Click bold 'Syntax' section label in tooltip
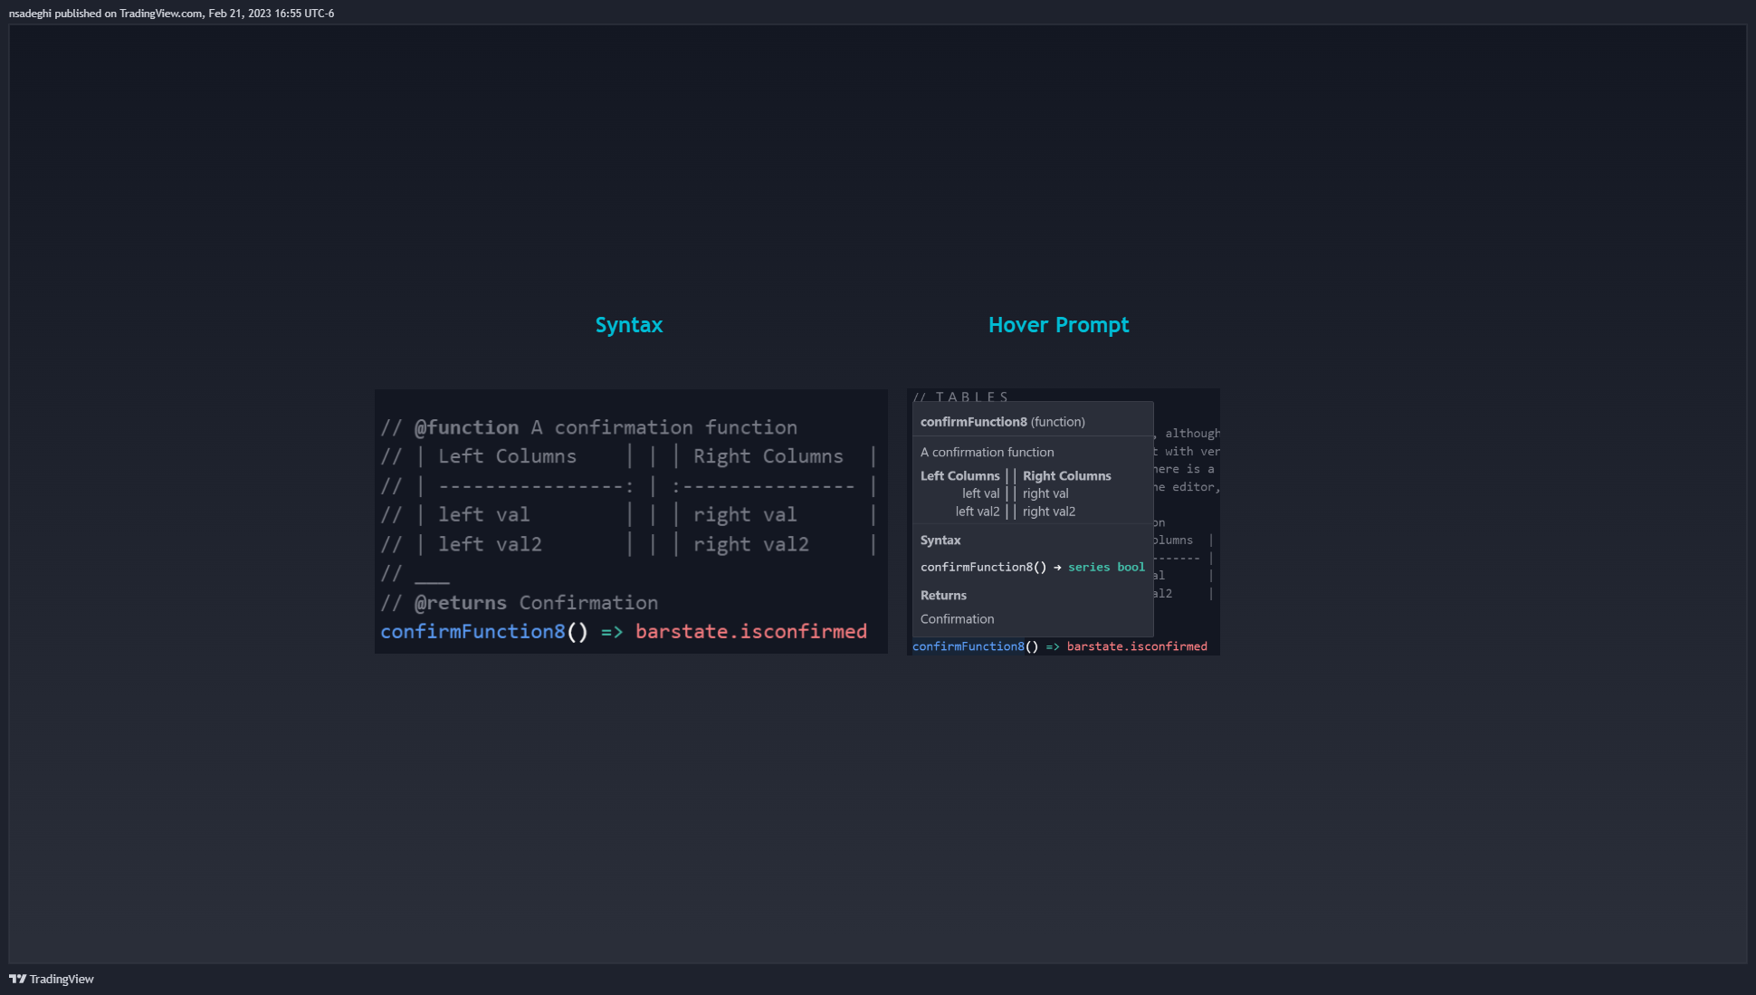The image size is (1756, 995). (x=940, y=541)
